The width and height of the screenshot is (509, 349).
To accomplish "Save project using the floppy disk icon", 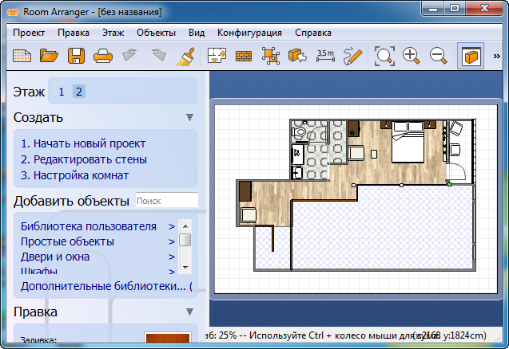I will point(76,56).
